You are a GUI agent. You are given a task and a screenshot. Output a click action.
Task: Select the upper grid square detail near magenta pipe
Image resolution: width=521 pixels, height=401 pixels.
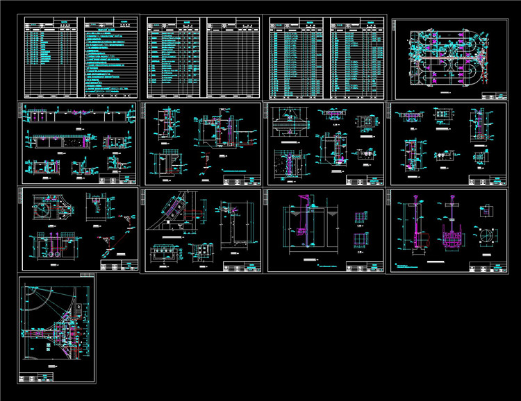coord(361,218)
